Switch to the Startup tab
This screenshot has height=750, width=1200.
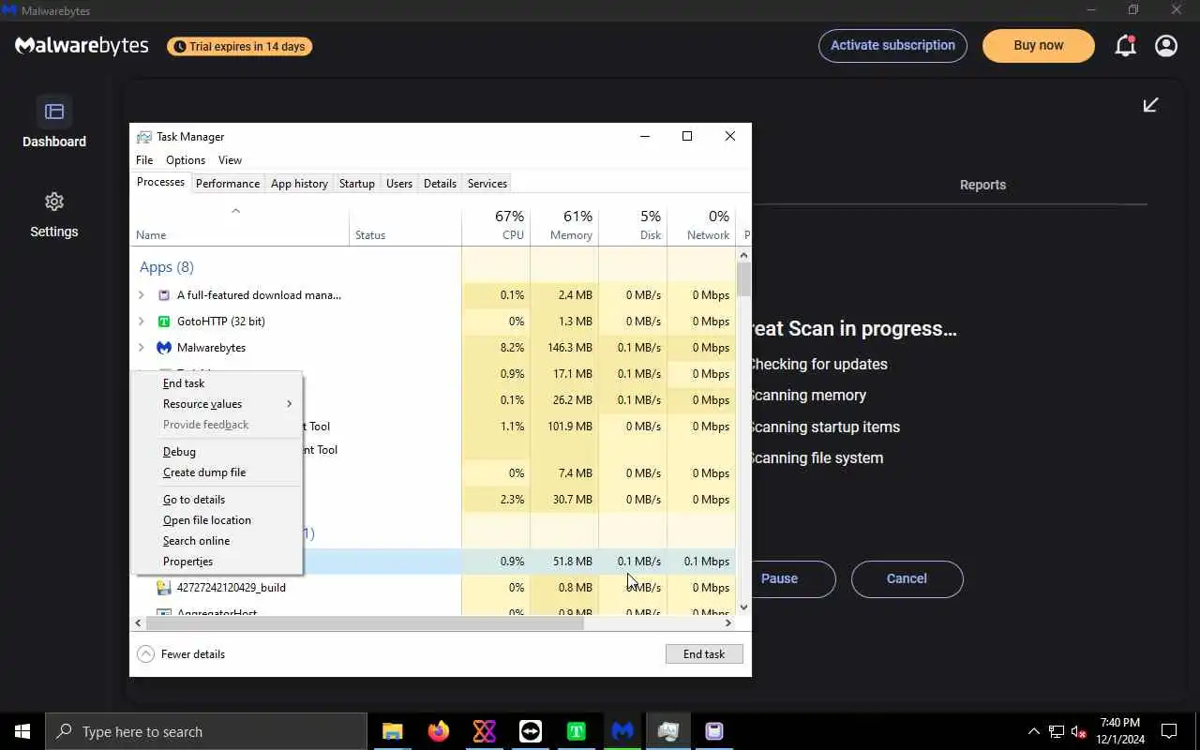[356, 184]
